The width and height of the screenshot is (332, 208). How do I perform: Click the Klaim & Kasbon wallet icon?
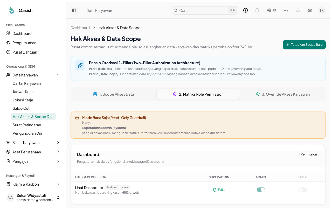pyautogui.click(x=8, y=184)
